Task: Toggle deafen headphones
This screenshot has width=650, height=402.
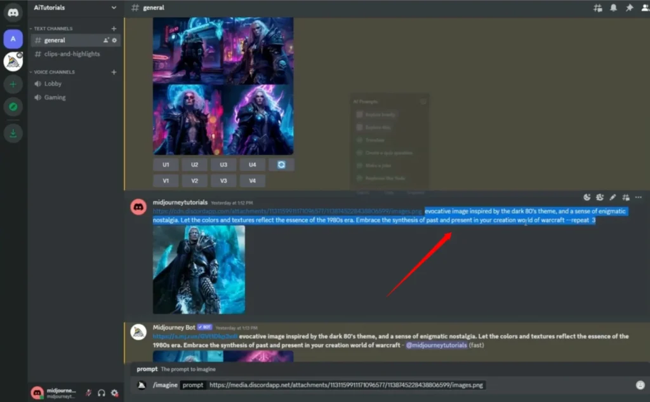Action: pos(102,393)
